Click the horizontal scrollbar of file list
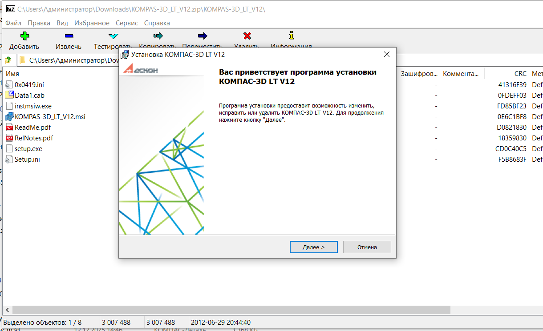 coord(231,310)
